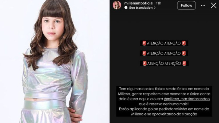Open See translation for this story

click(141, 8)
